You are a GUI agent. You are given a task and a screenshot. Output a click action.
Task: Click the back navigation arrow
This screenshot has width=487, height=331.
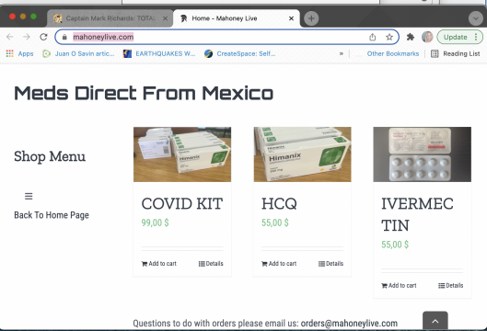10,37
